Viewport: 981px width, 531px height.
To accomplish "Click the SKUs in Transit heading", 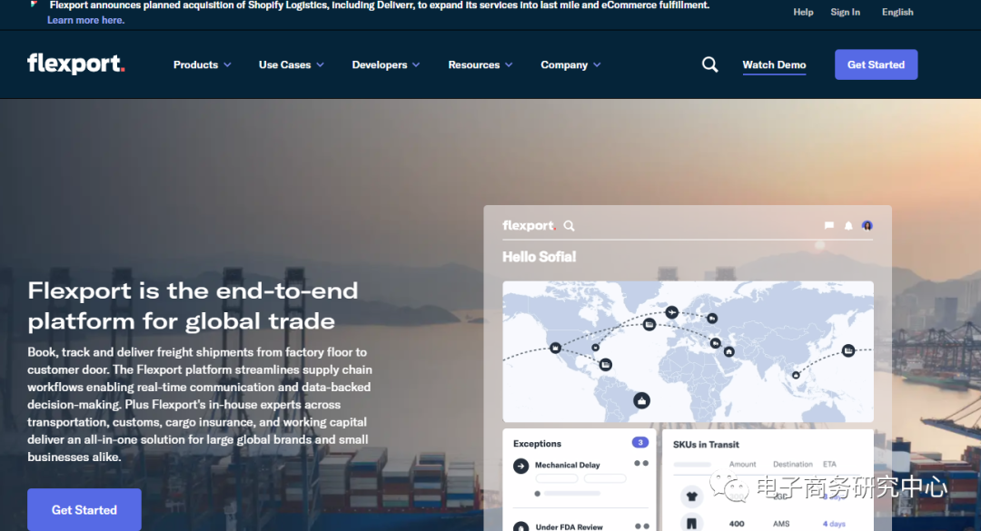I will (706, 445).
